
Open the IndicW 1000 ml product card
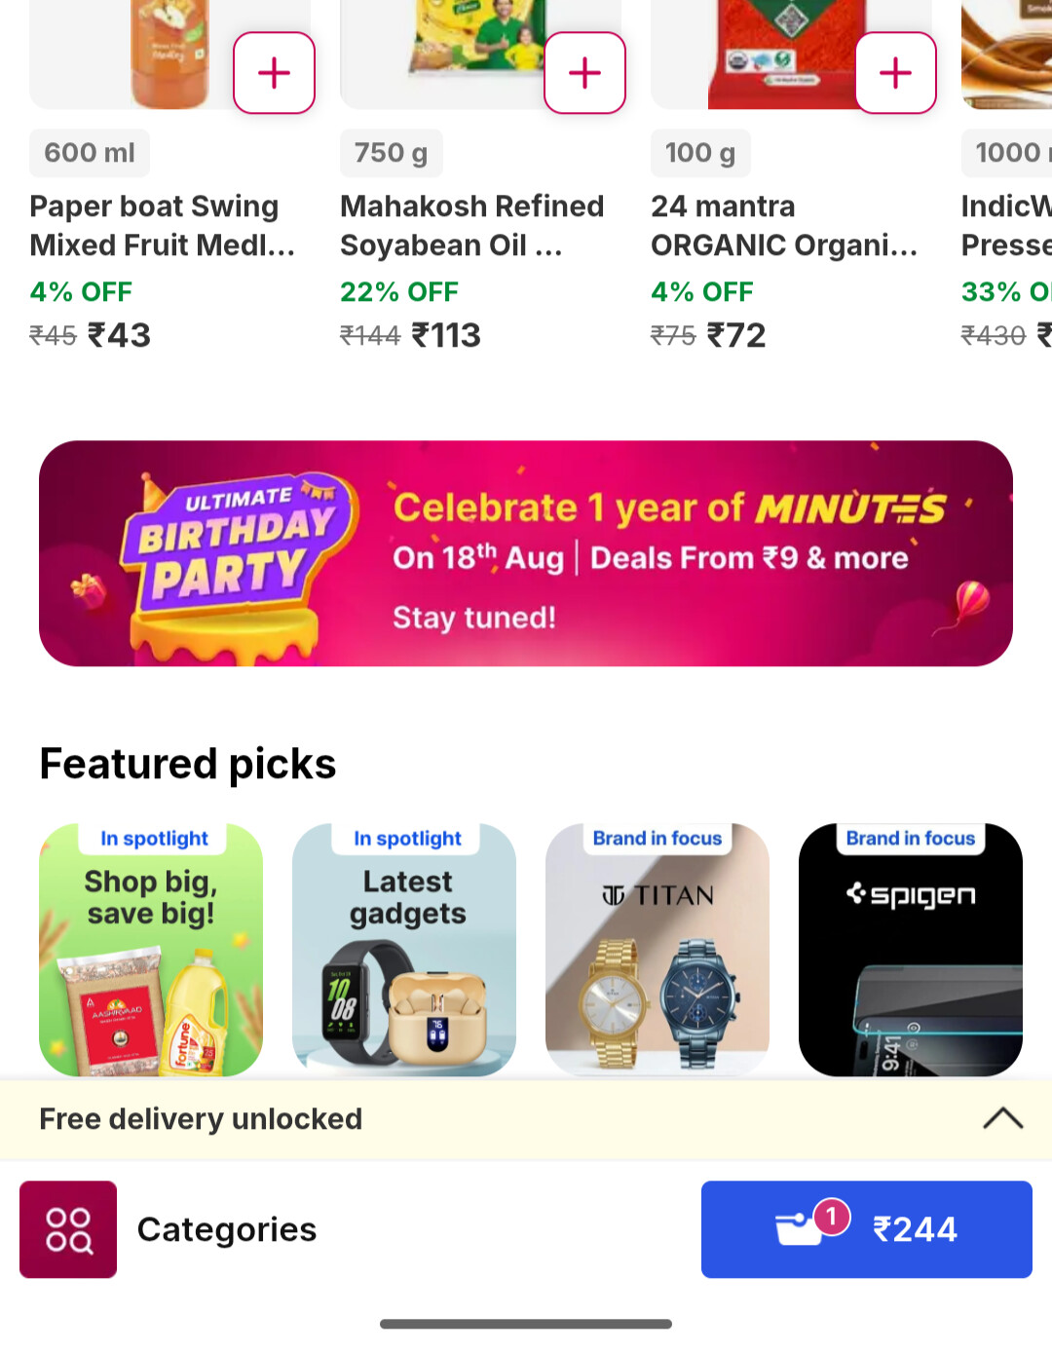1006,175
